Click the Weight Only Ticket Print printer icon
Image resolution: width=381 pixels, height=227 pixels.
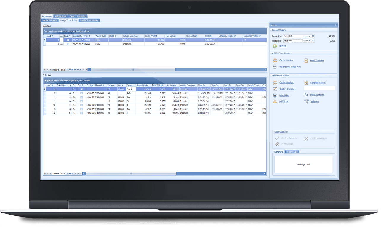(275, 67)
